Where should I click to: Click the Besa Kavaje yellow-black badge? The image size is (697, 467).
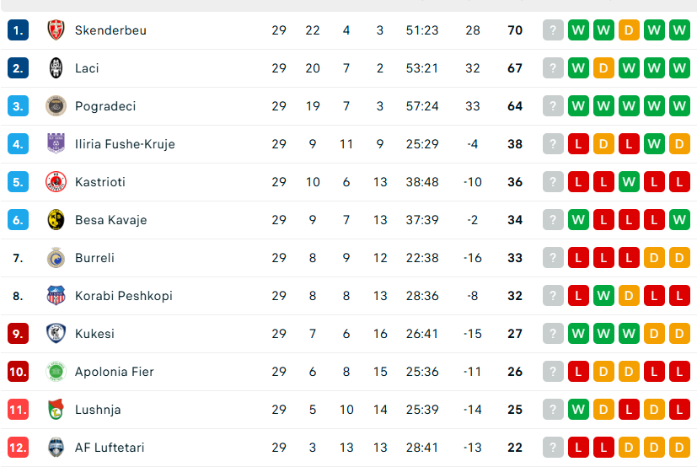pos(56,220)
